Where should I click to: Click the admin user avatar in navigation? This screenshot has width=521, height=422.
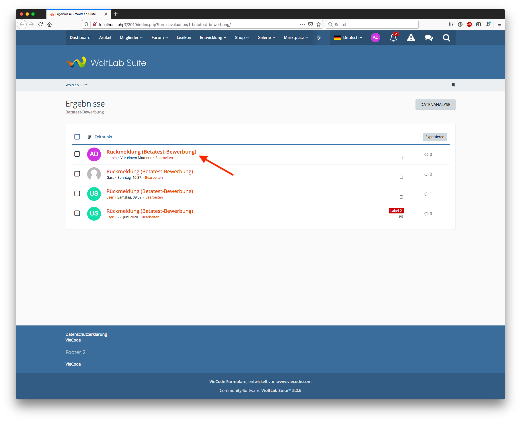click(375, 38)
